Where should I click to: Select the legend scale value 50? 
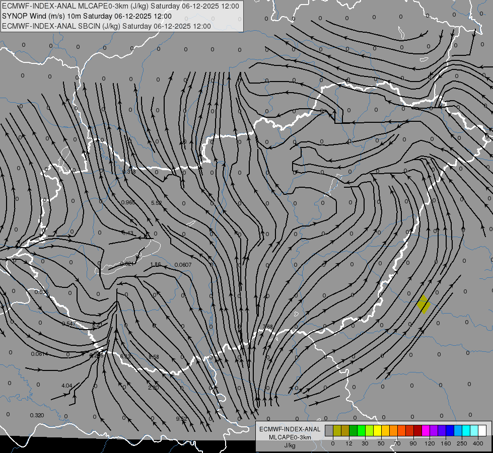[x=381, y=443]
